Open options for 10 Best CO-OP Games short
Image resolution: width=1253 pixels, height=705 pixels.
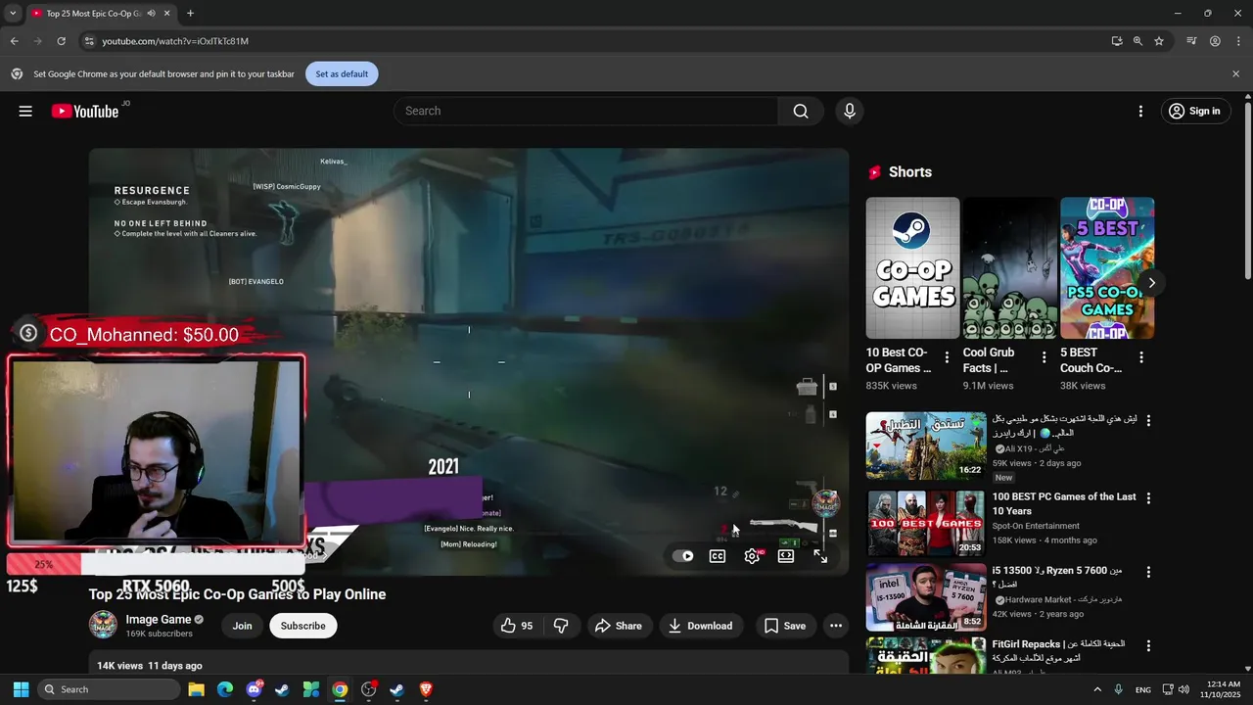[x=947, y=357]
